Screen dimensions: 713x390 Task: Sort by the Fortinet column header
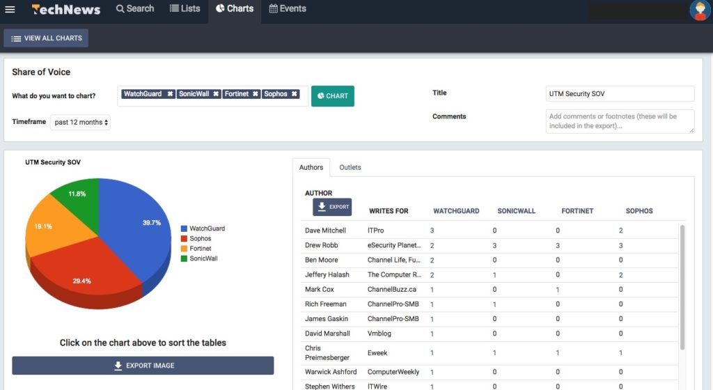[x=577, y=211]
